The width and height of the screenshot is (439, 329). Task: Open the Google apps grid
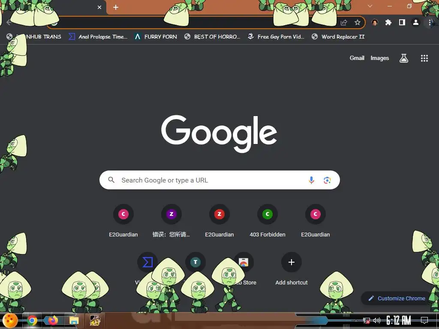[424, 58]
